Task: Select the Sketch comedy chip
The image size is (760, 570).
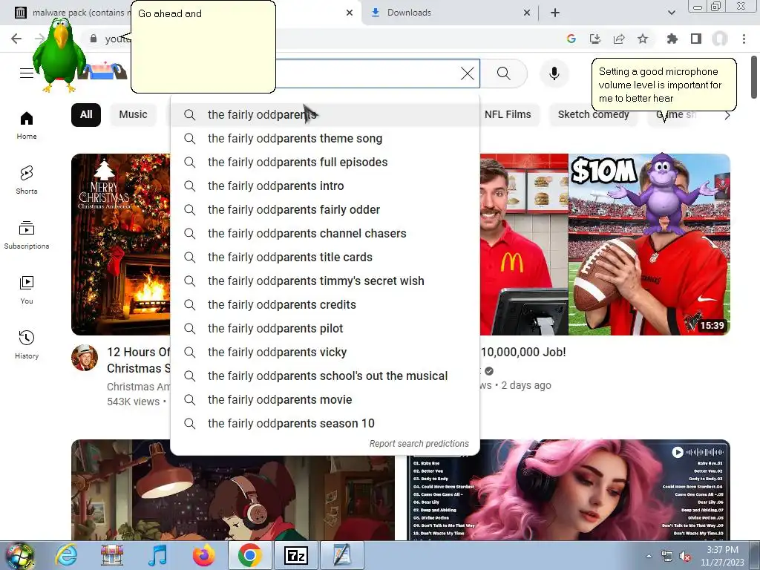Action: pyautogui.click(x=593, y=115)
